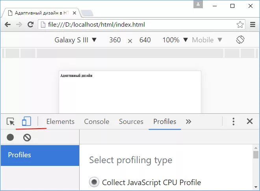Click the viewport width field showing 360

coord(115,40)
